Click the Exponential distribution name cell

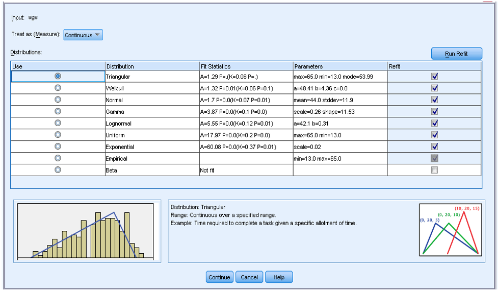(152, 147)
